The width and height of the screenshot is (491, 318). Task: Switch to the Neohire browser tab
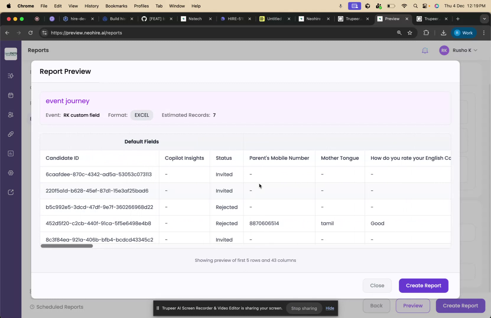click(x=313, y=19)
